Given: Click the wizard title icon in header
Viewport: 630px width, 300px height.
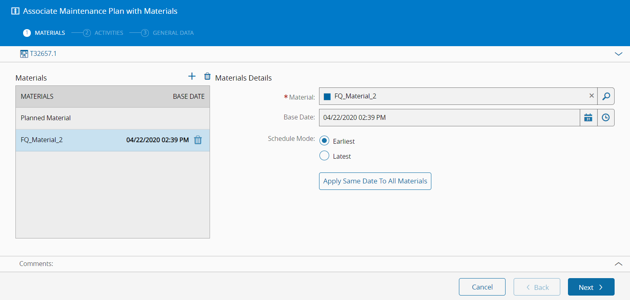Looking at the screenshot, I should coord(15,11).
